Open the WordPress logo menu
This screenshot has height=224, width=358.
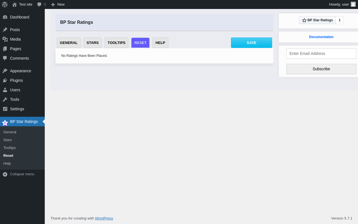[x=5, y=4]
